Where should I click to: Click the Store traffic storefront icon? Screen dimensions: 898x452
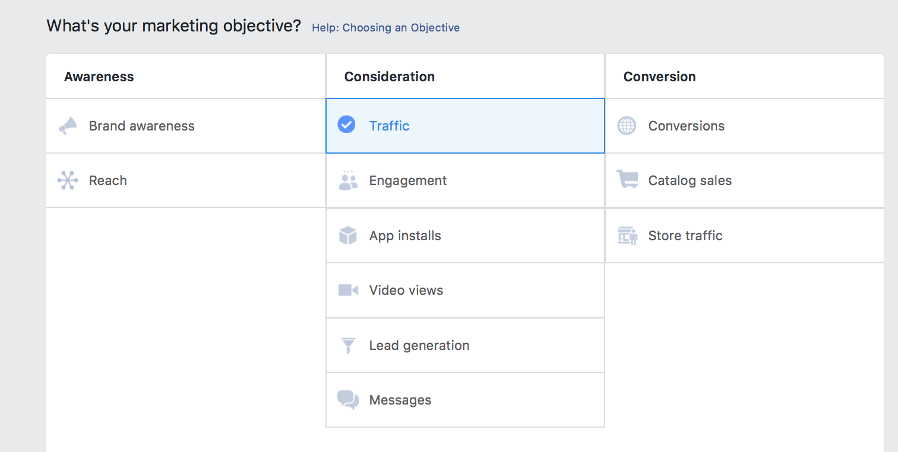coord(627,235)
